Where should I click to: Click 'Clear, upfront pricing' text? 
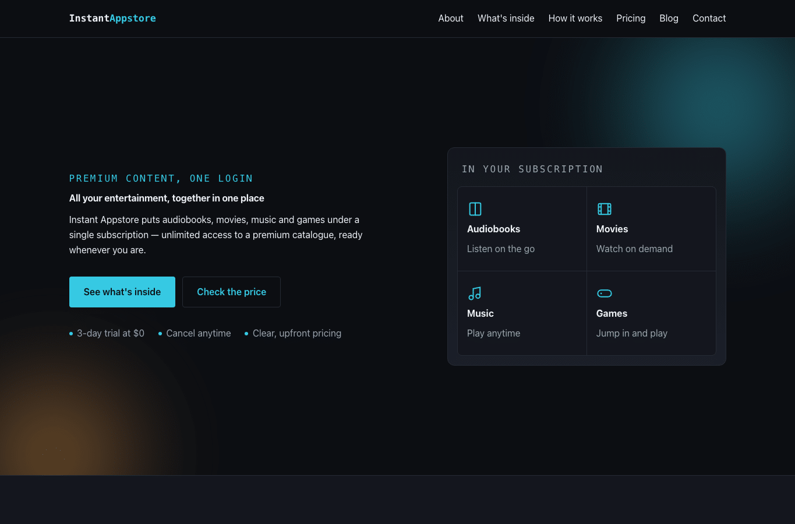[297, 333]
